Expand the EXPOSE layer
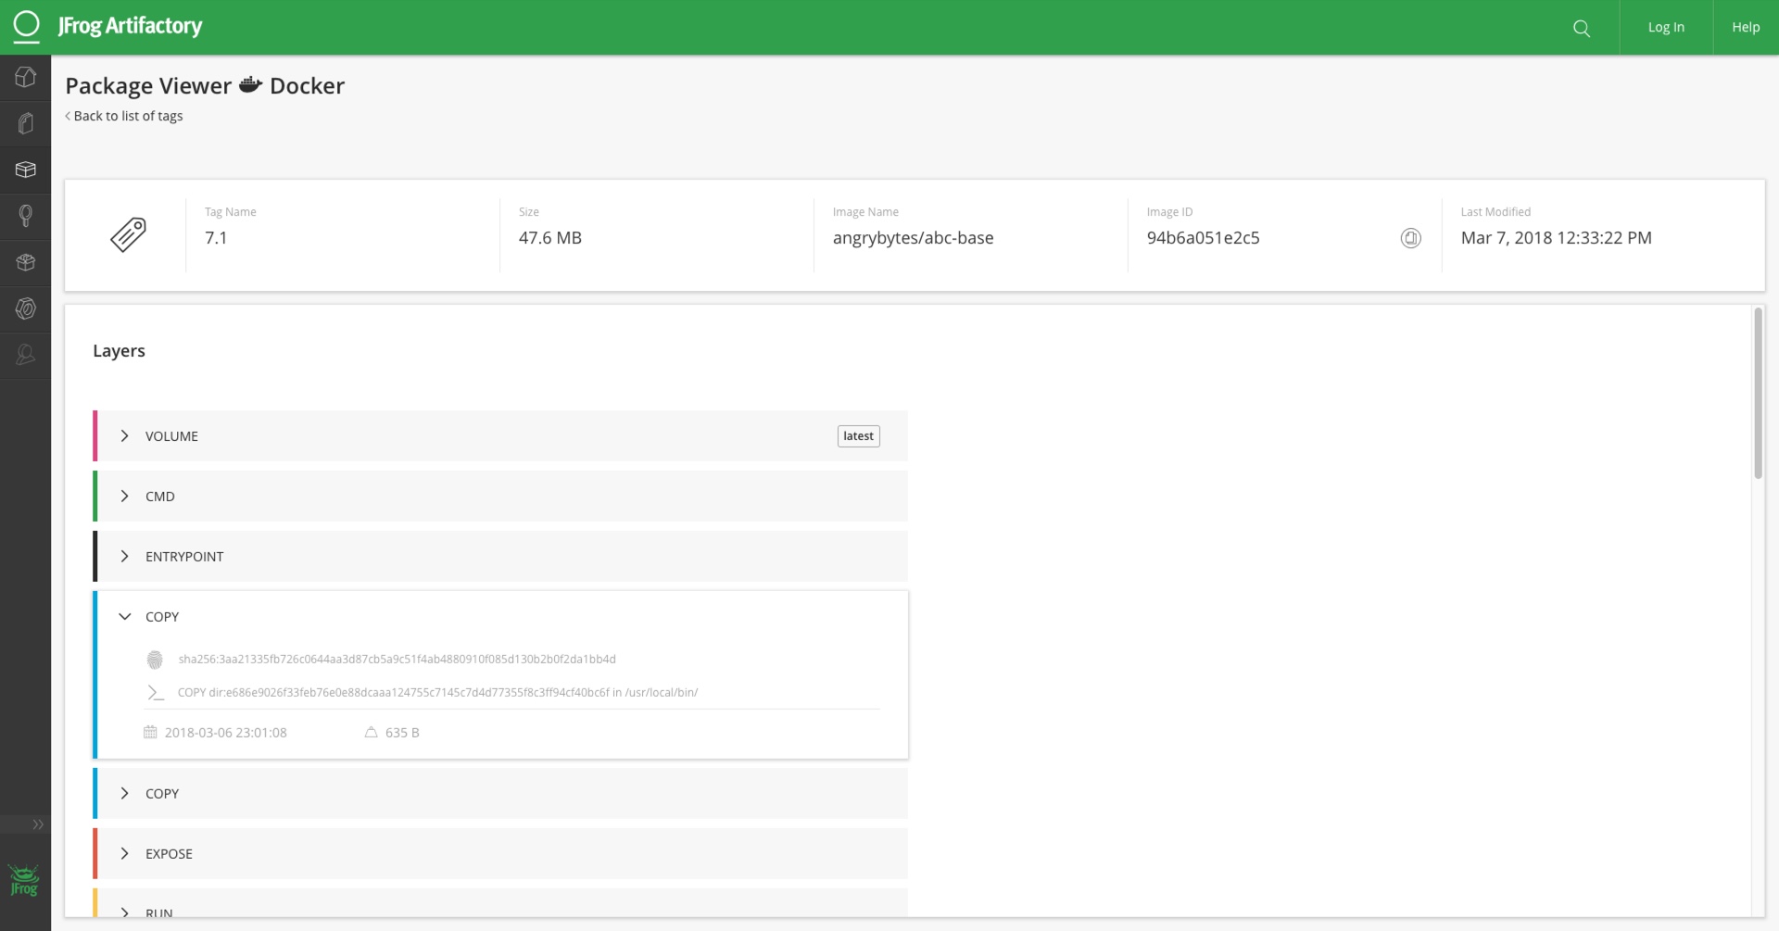This screenshot has height=931, width=1779. [125, 853]
